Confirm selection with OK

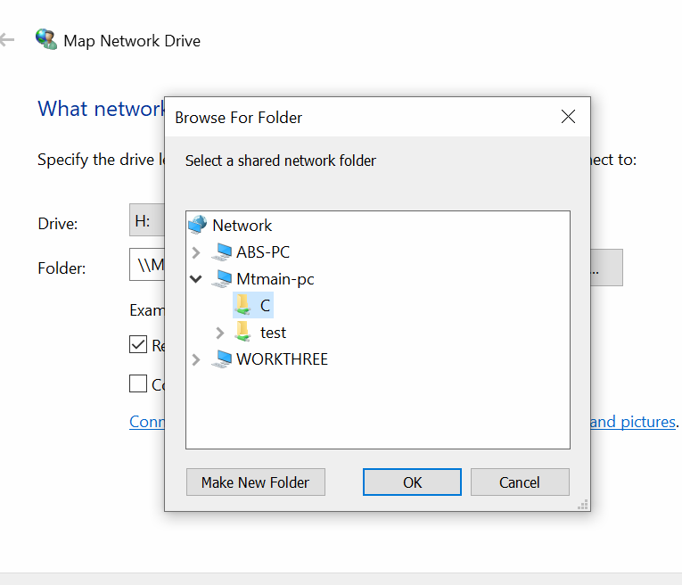[412, 482]
